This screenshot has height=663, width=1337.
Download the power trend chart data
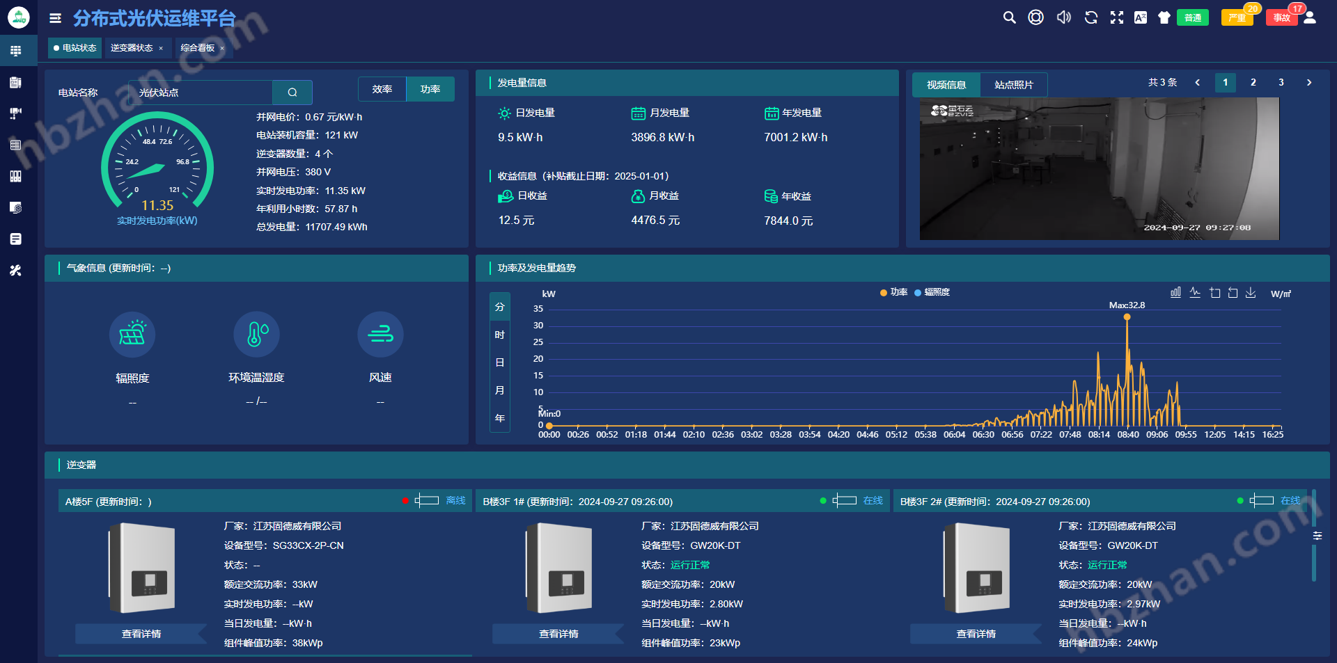point(1250,293)
